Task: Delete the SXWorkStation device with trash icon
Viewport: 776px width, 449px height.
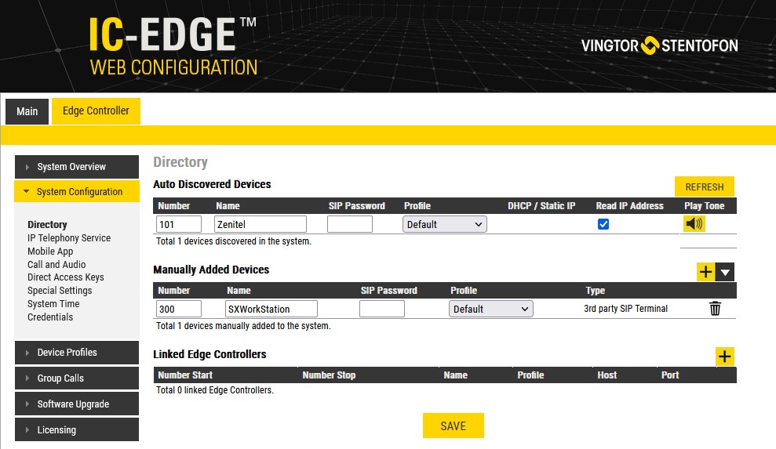Action: 715,309
